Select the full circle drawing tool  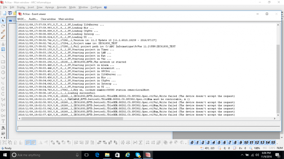3,72
